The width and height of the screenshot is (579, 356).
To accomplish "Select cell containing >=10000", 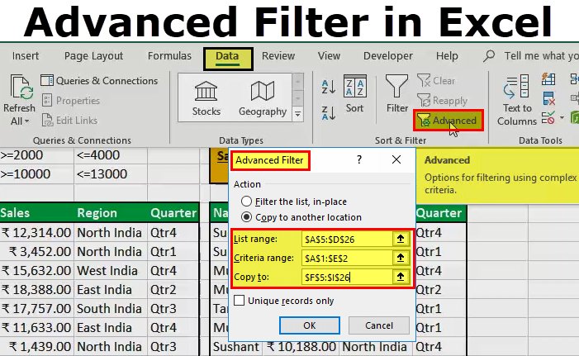I will [x=36, y=174].
